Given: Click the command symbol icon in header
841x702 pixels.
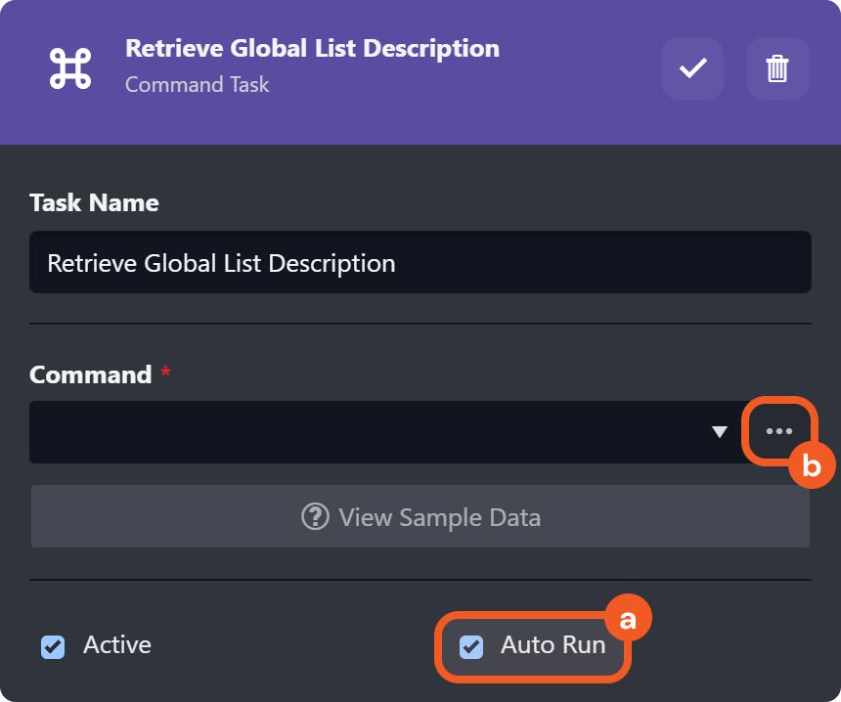Looking at the screenshot, I should pos(70,67).
